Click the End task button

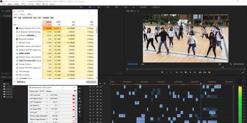[x=91, y=82]
